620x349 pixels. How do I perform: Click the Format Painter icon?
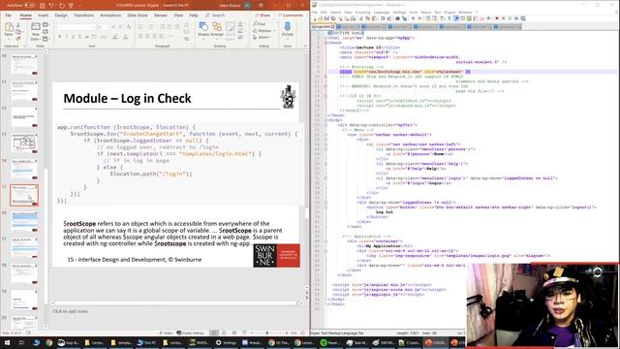pyautogui.click(x=18, y=39)
